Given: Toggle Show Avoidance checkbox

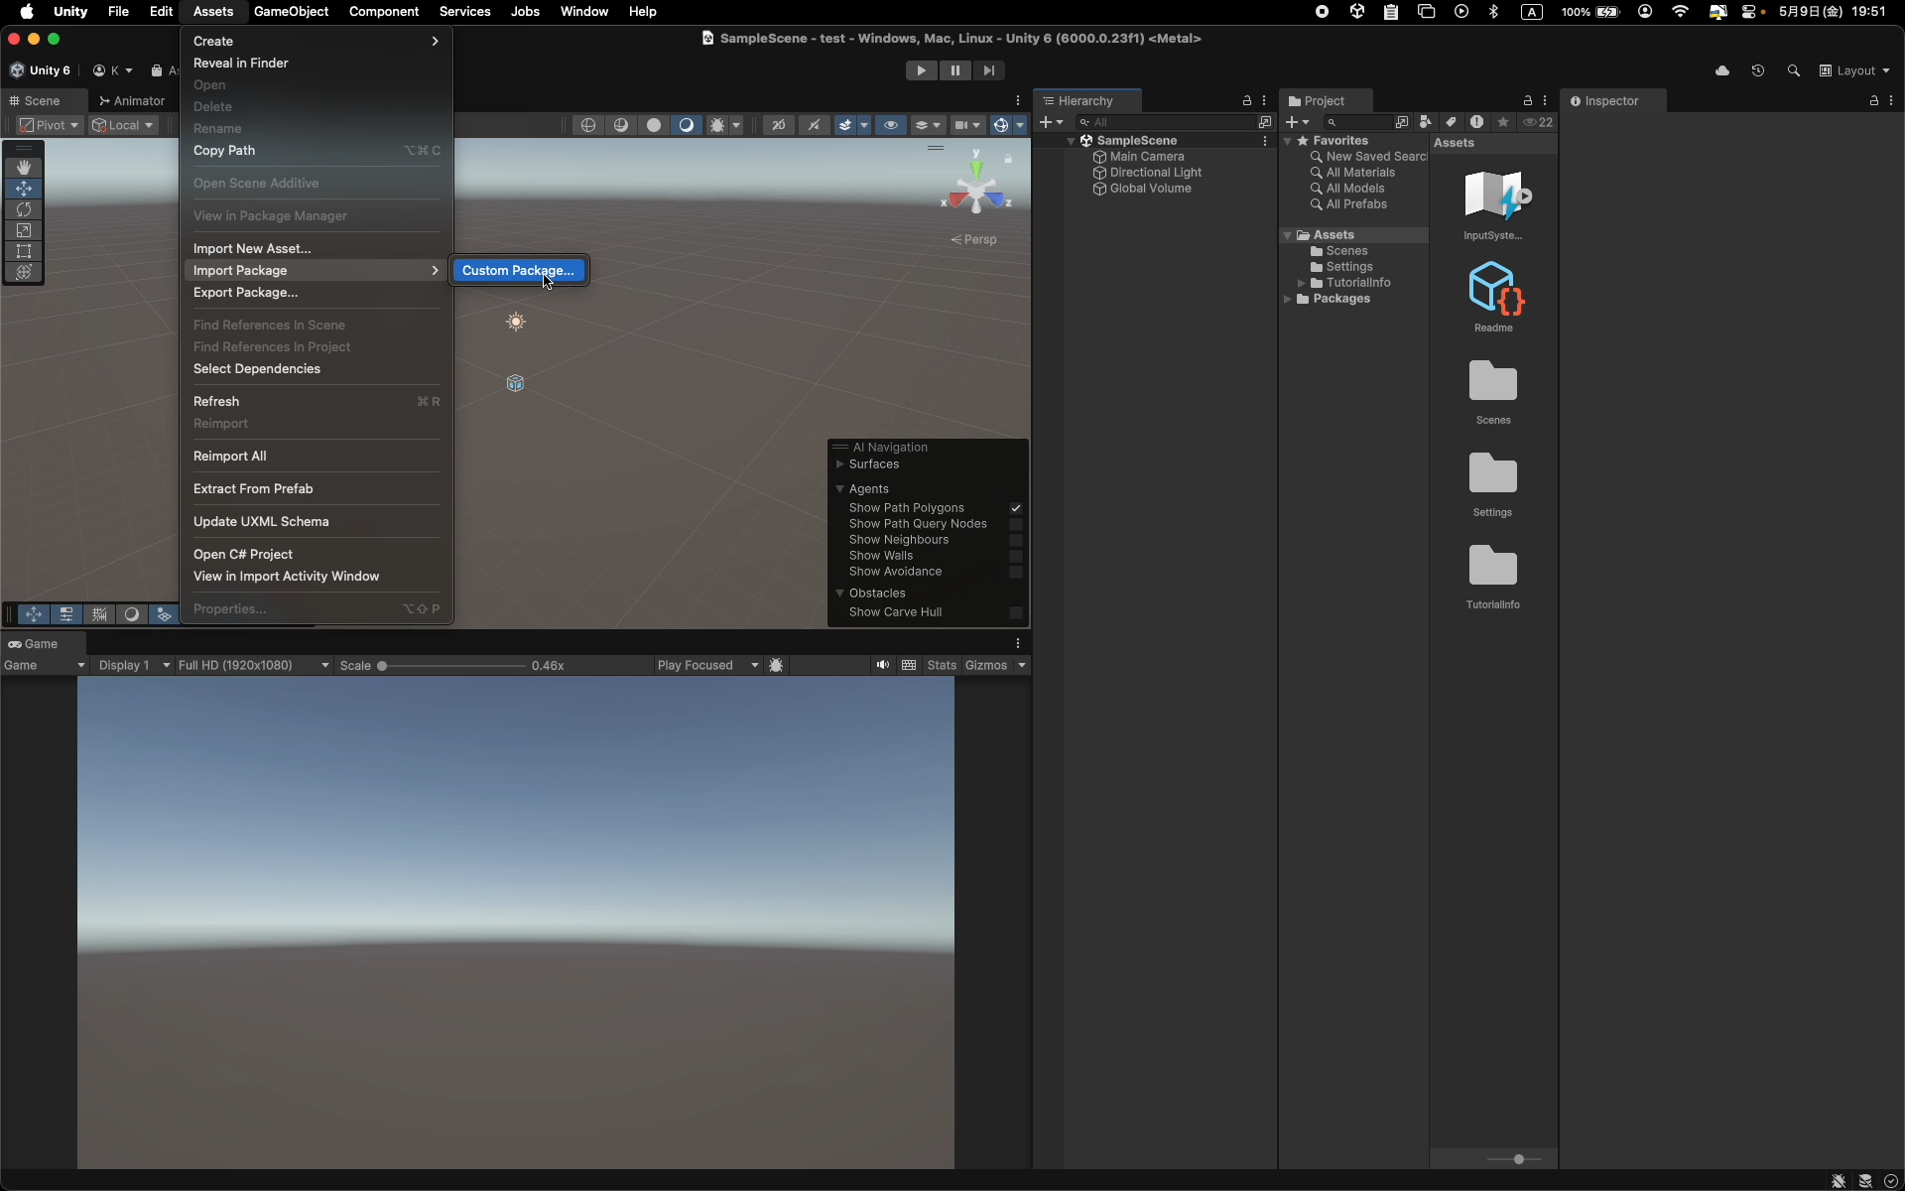Looking at the screenshot, I should 1016,572.
